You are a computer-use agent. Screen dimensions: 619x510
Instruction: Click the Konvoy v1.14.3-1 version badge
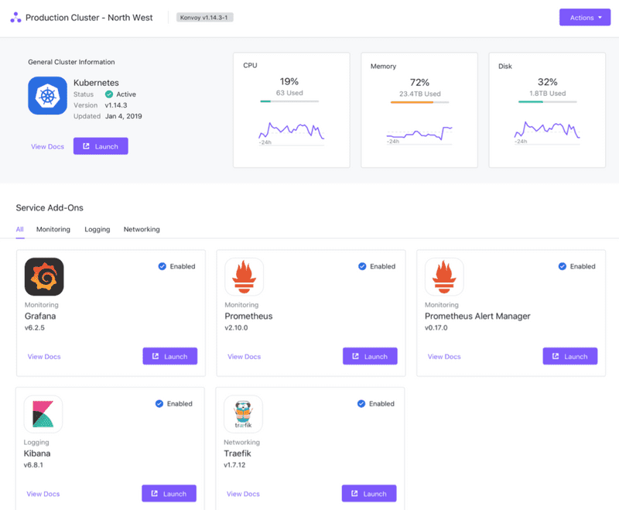click(x=205, y=17)
